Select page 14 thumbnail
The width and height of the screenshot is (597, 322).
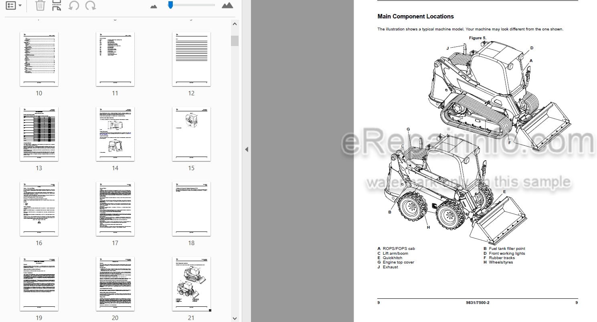pyautogui.click(x=115, y=134)
